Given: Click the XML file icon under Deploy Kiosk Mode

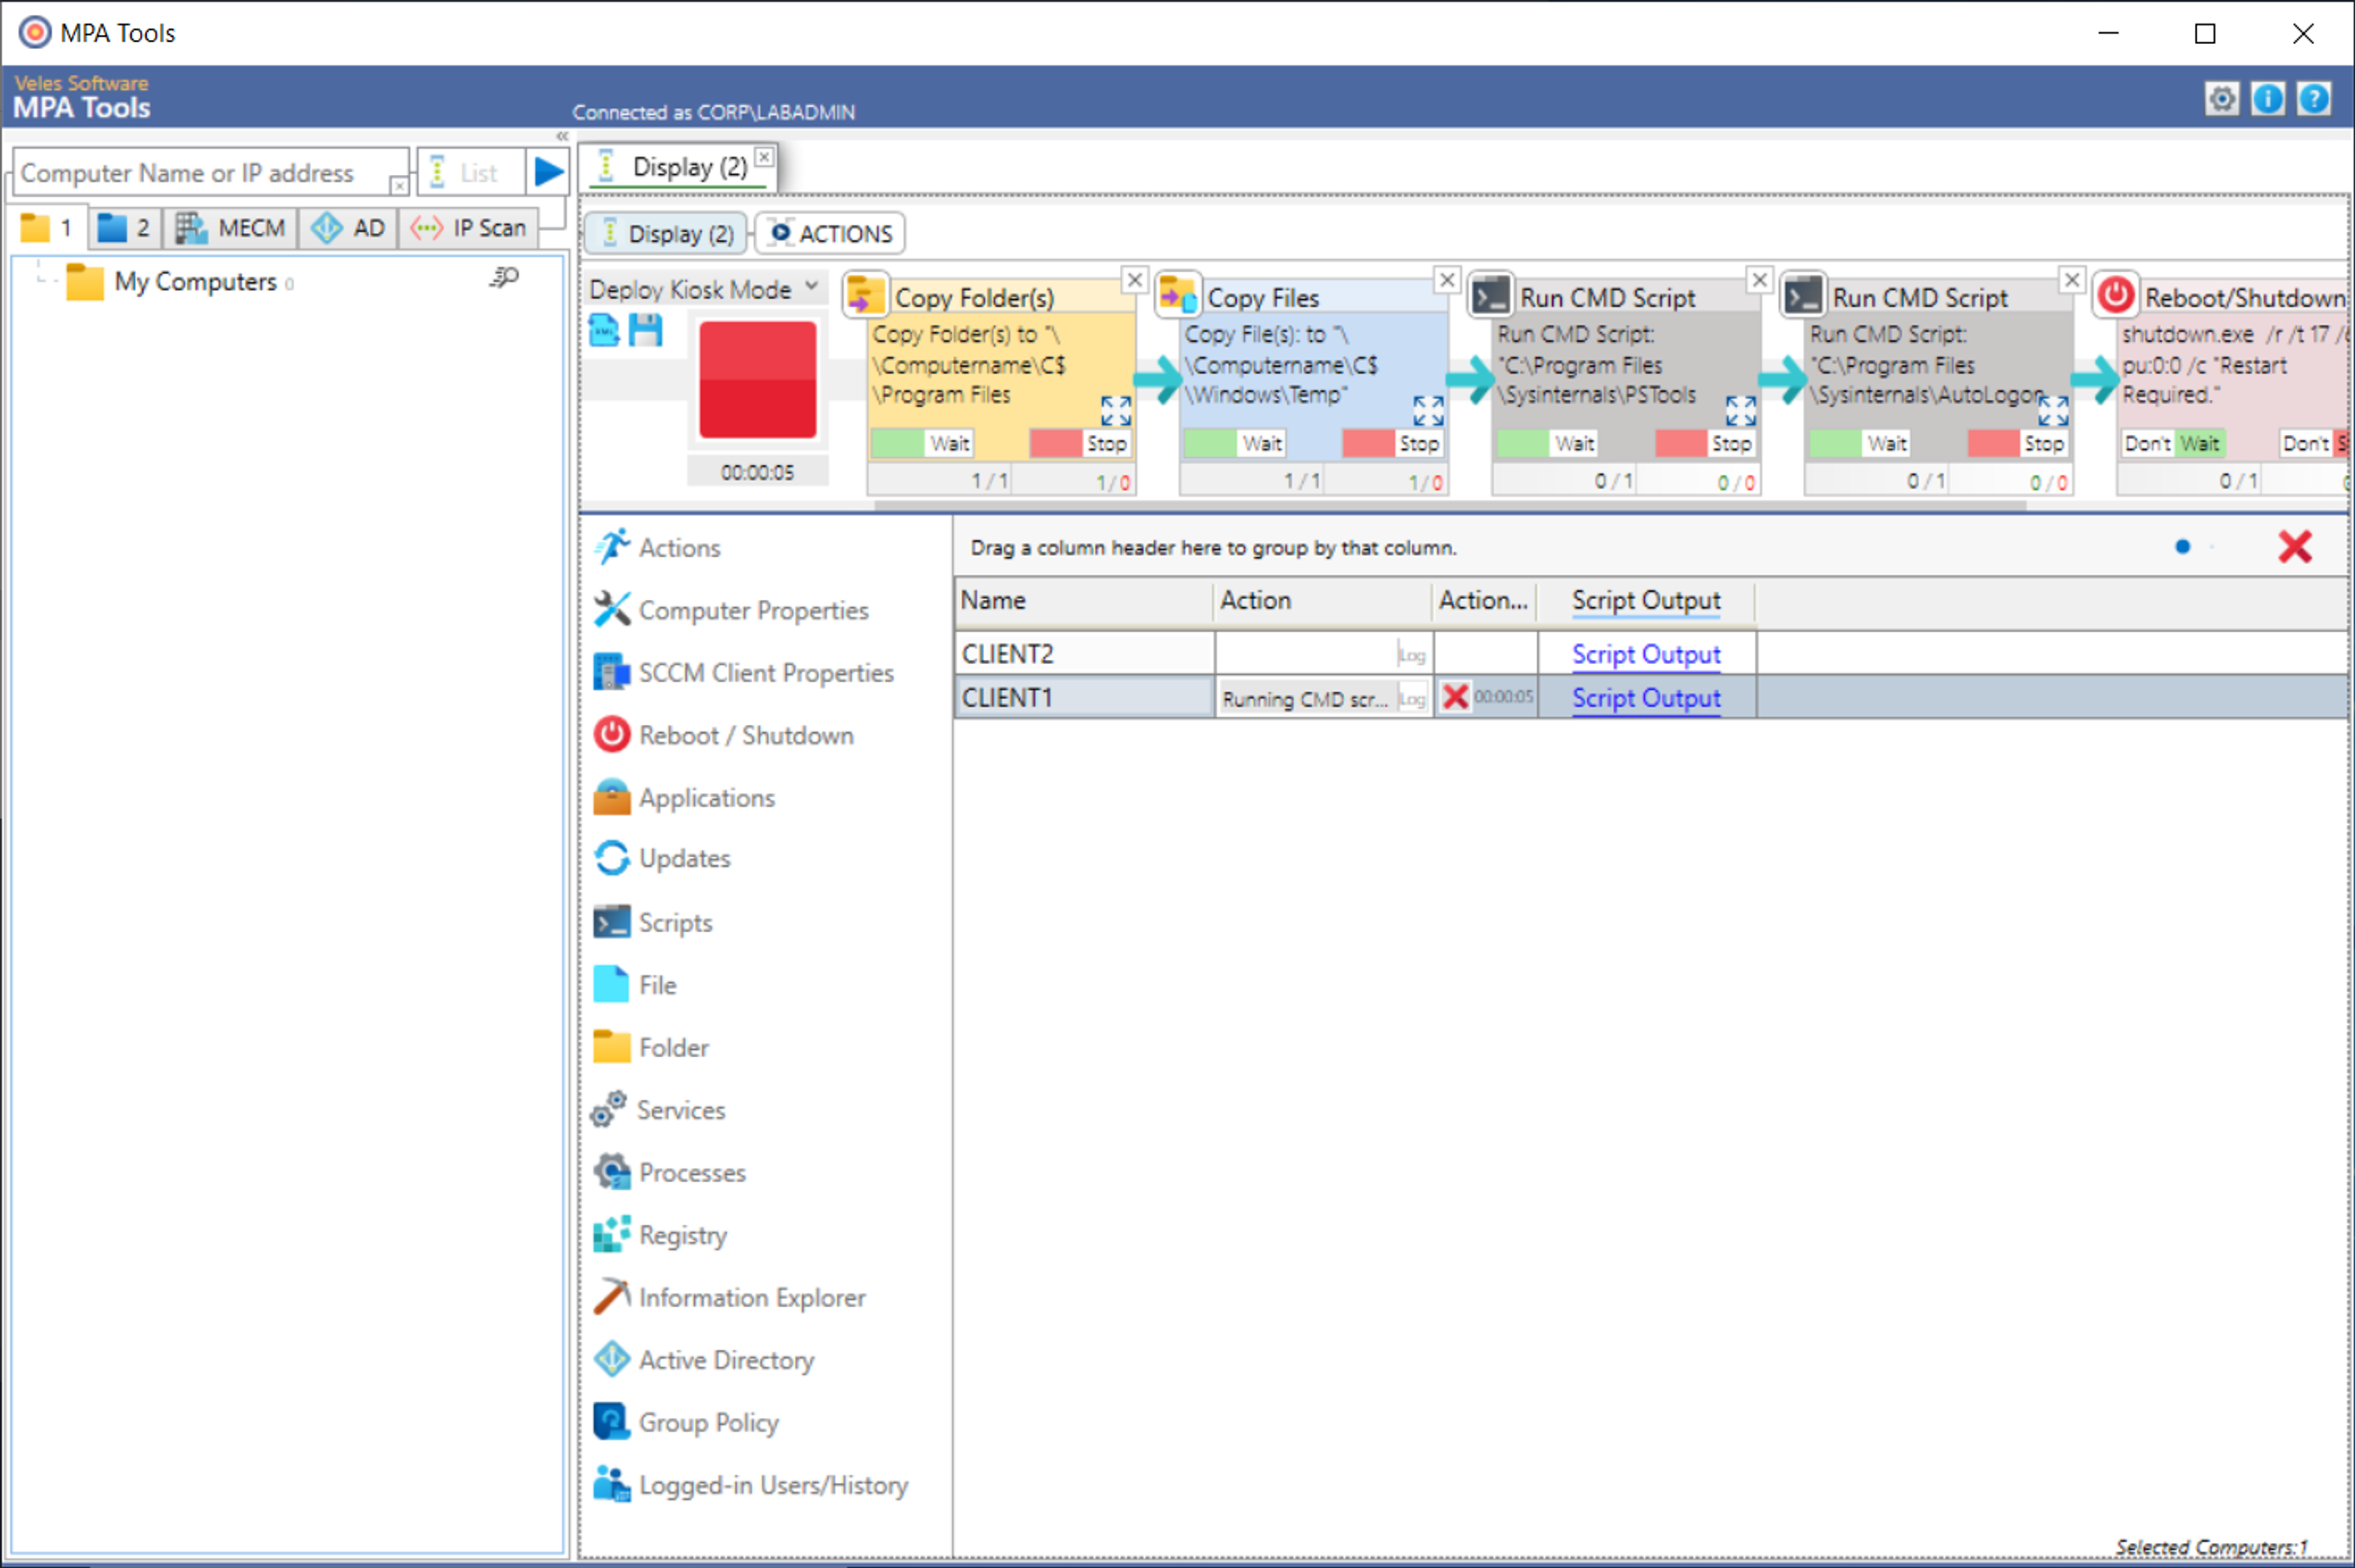Looking at the screenshot, I should point(604,330).
